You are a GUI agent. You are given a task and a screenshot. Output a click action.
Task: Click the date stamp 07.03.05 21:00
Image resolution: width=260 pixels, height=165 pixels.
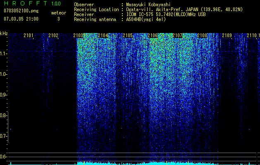21,19
